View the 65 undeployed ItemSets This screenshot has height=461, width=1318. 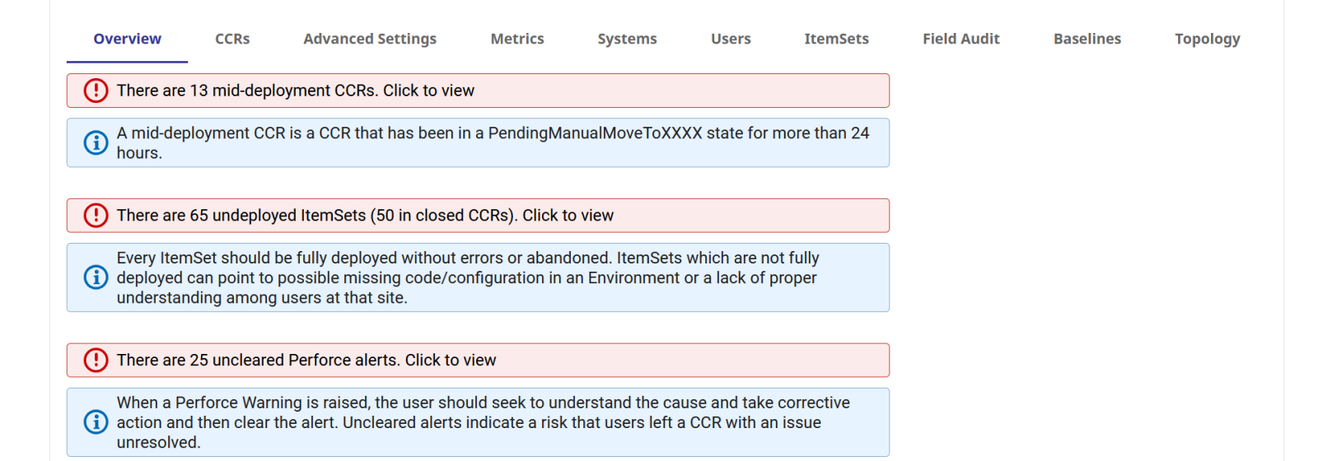[x=365, y=216]
